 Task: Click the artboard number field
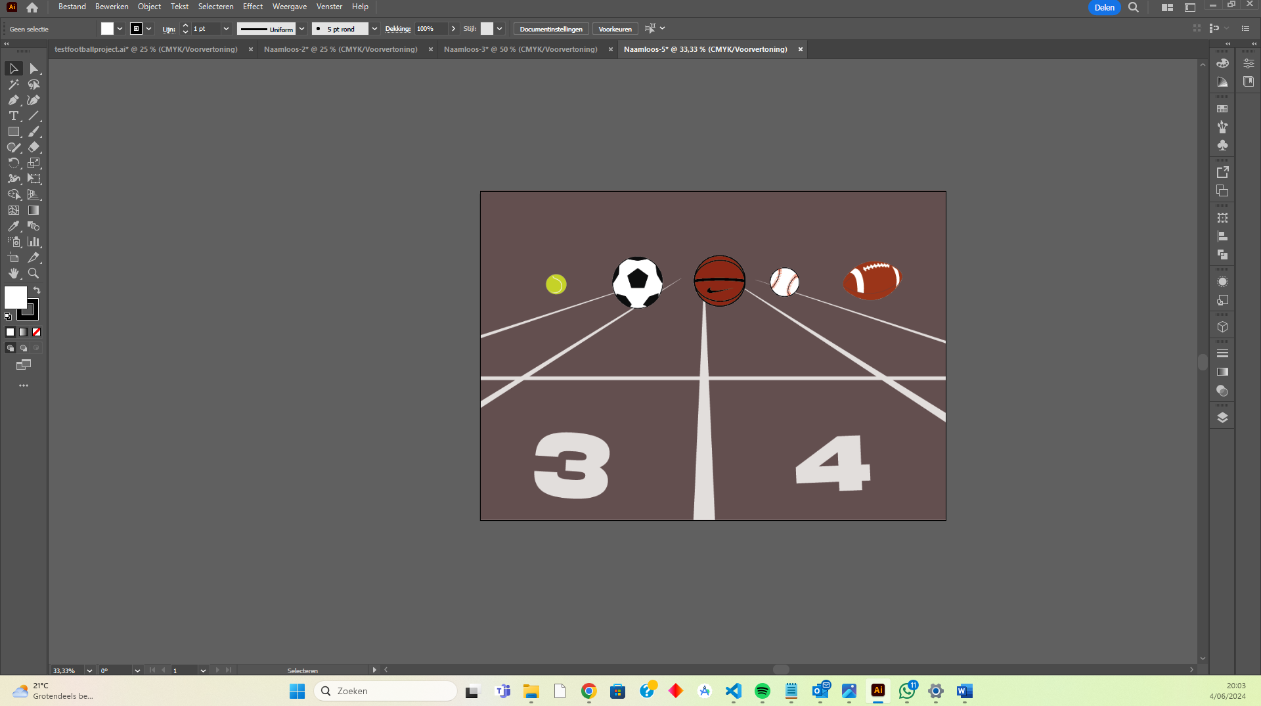(184, 671)
